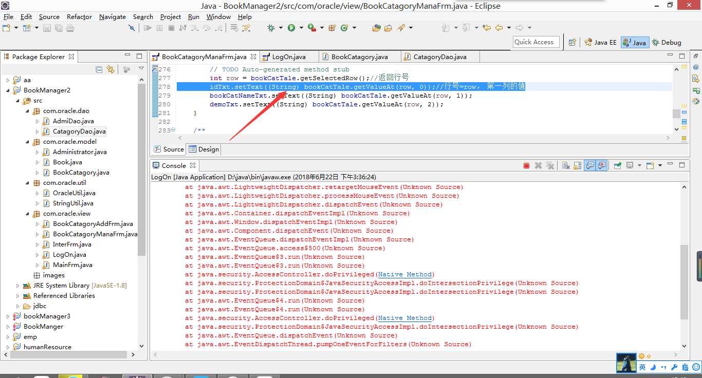Toggle Link with Editor in Package Explorer
Image resolution: width=702 pixels, height=378 pixels.
click(110, 69)
